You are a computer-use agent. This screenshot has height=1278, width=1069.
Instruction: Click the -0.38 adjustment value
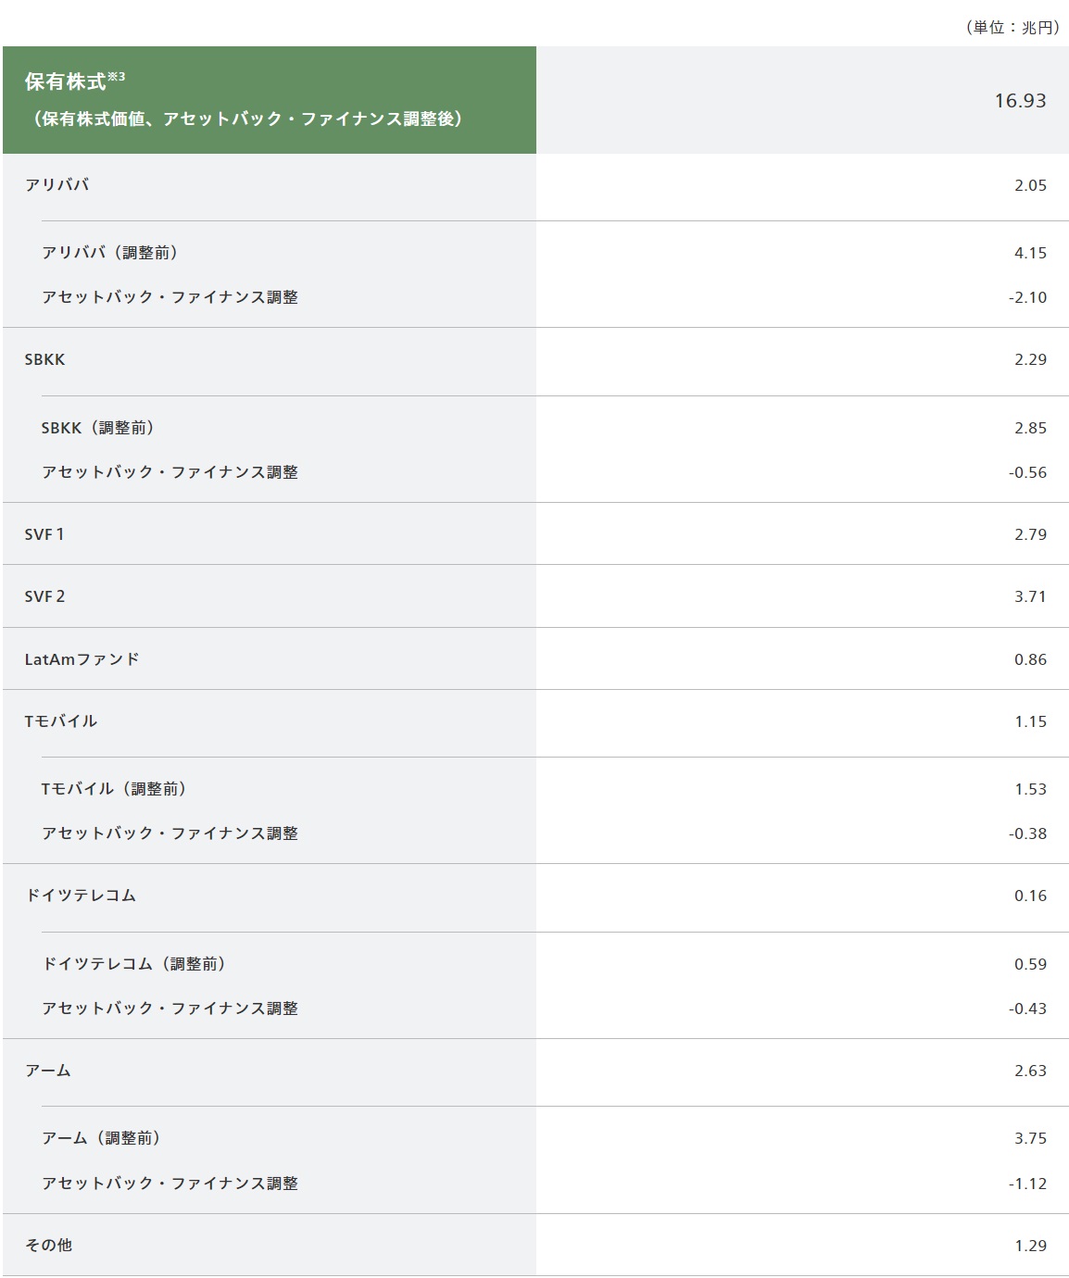(1027, 833)
